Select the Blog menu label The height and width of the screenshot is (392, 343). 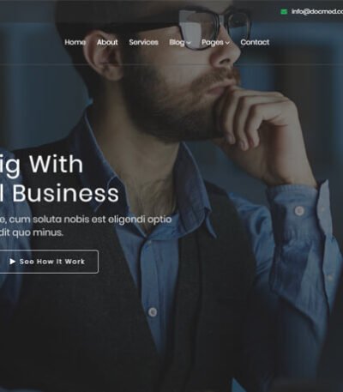click(x=178, y=42)
